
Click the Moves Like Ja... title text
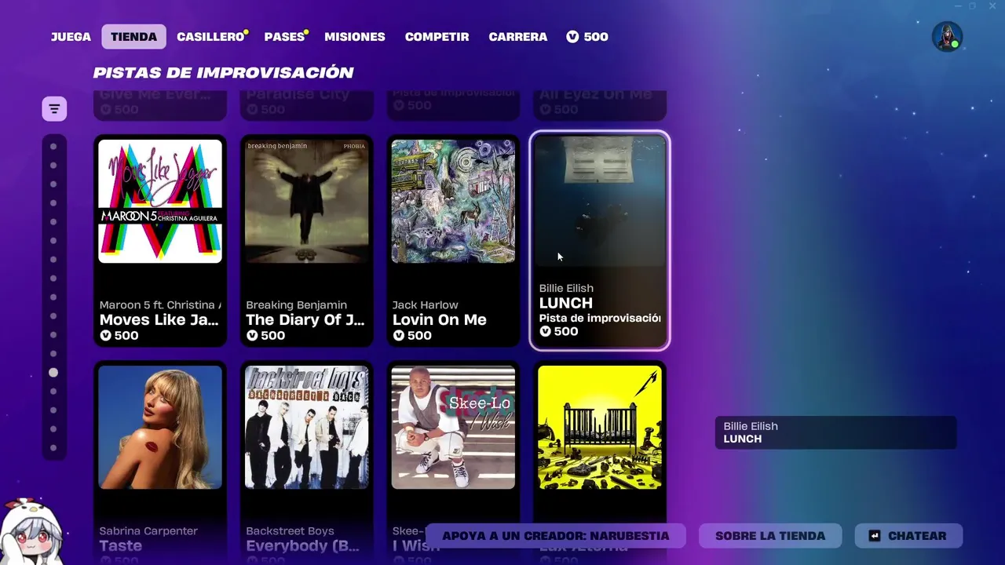point(159,320)
